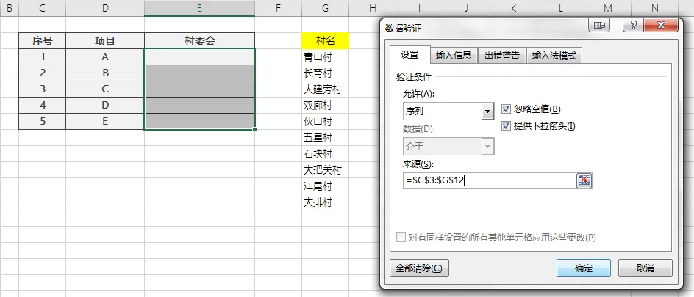The image size is (694, 297).
Task: Click the 村委会 cell in row E
Action: click(x=200, y=121)
